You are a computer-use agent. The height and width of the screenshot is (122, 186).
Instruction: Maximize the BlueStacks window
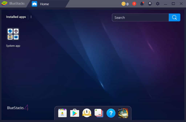tap(173, 4)
